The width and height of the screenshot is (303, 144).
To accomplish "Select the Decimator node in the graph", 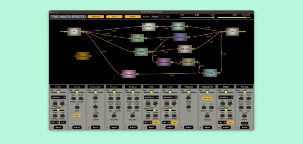I will (164, 62).
